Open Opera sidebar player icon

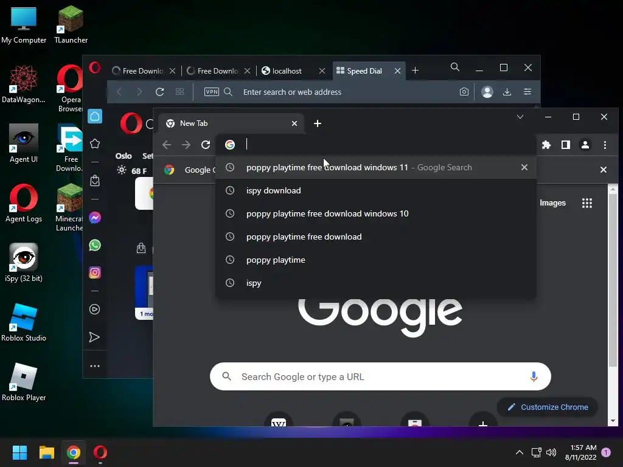point(94,310)
